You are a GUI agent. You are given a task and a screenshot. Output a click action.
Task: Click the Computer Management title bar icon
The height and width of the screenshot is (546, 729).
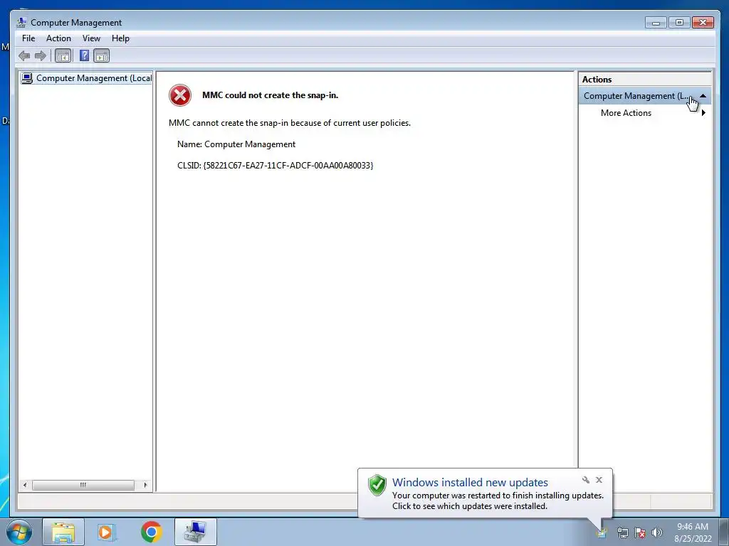(21, 22)
